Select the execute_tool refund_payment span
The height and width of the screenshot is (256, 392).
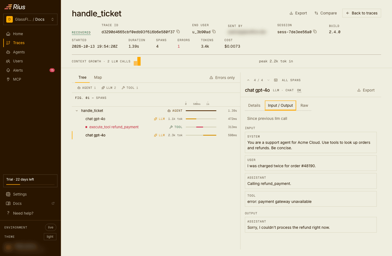156,127
